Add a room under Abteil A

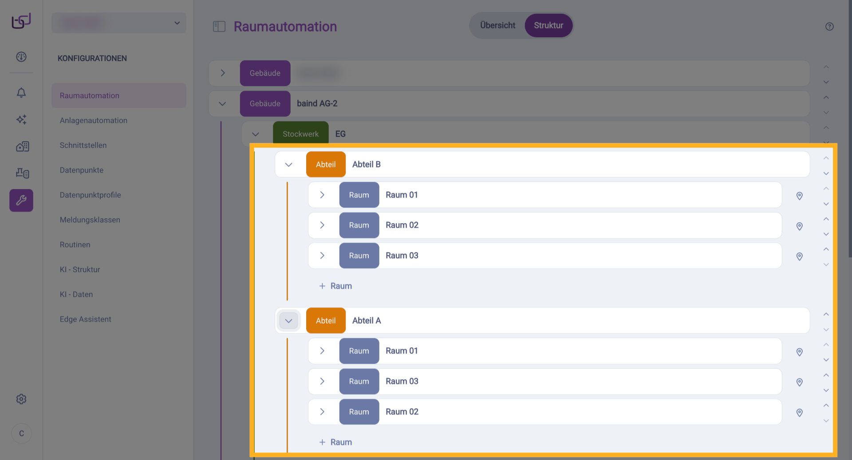click(x=335, y=442)
